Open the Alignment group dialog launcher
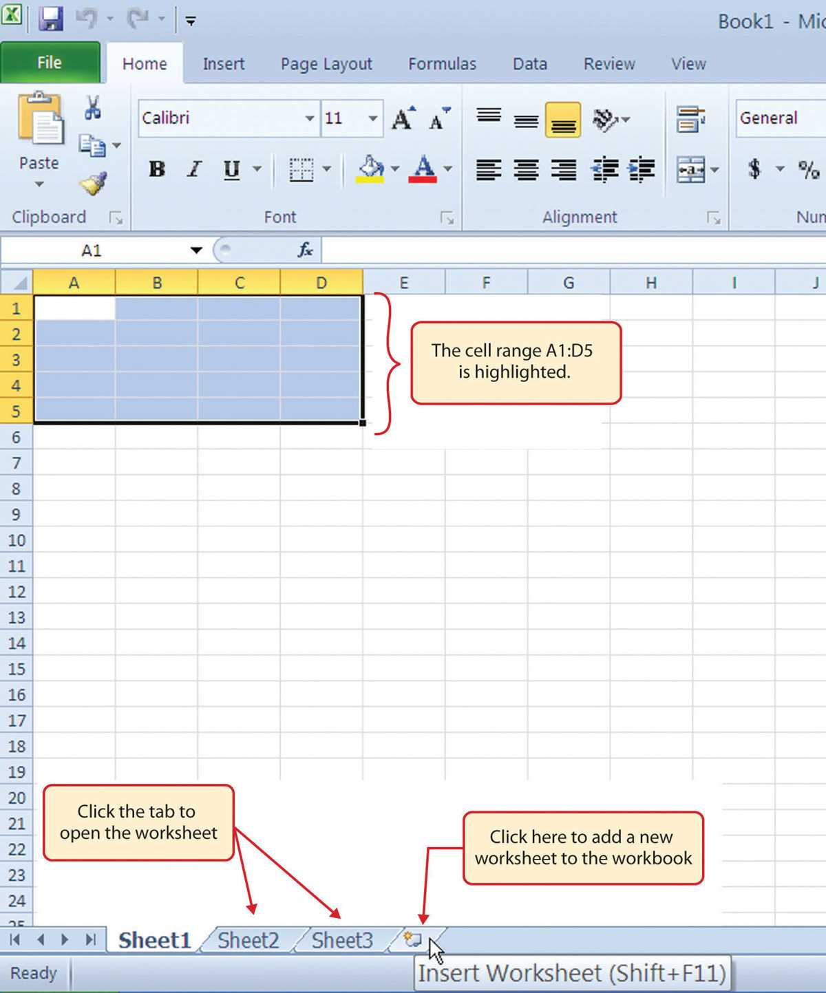Screen dimensions: 826x993 714,219
